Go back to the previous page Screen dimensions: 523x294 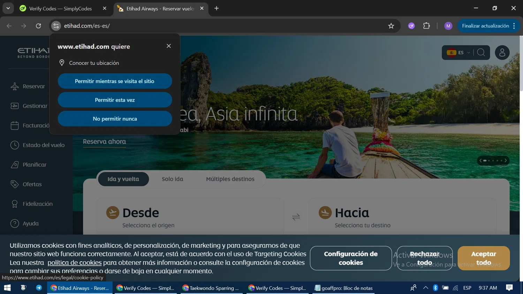pyautogui.click(x=9, y=26)
